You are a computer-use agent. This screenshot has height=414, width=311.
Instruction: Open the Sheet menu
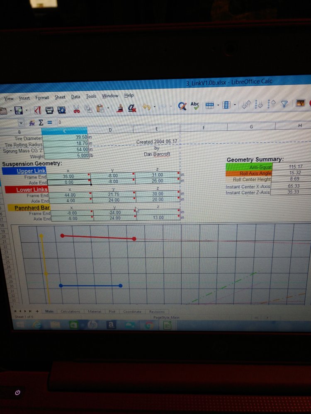pos(60,97)
